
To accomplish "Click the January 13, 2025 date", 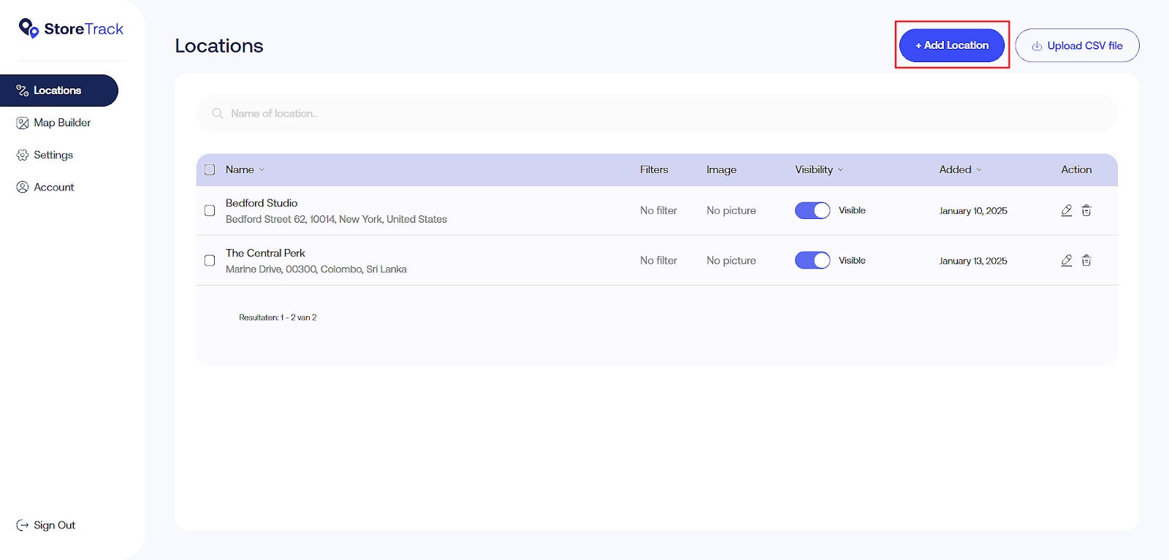I will [973, 261].
